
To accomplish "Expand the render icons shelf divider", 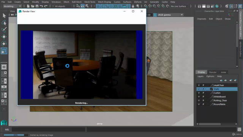I will [x=195, y=6].
